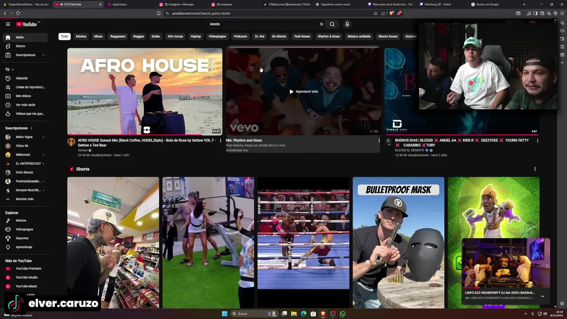Click the Brave Shields icon
The height and width of the screenshot is (319, 567).
[392, 13]
